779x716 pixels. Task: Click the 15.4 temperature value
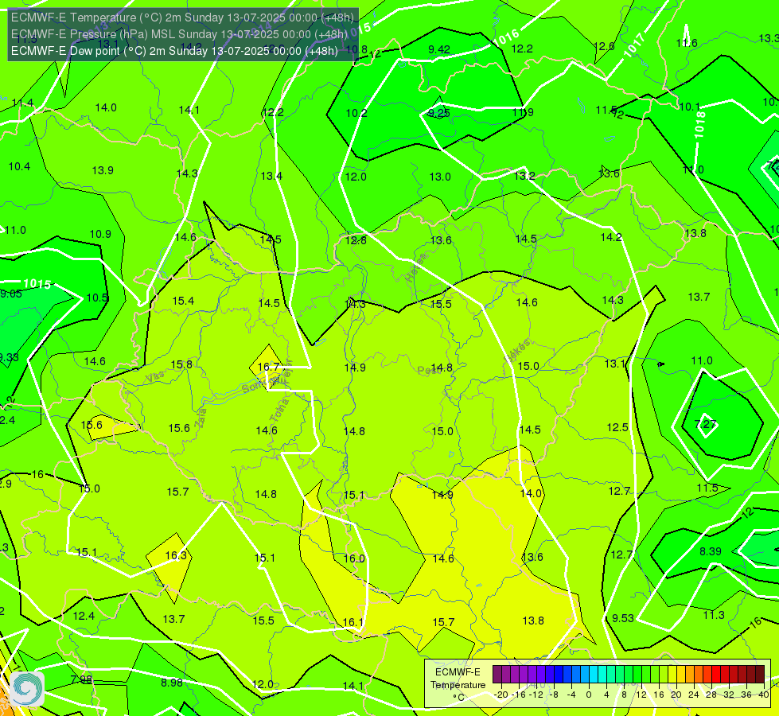point(183,301)
